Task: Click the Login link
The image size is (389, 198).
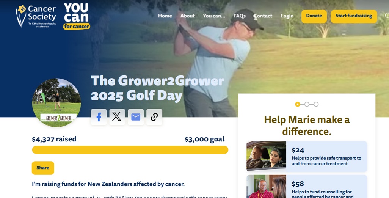Action: coord(287,16)
